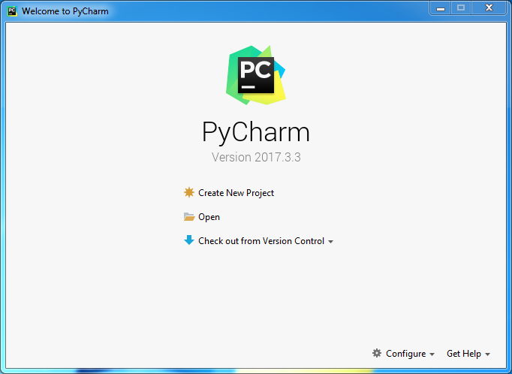The width and height of the screenshot is (512, 374).
Task: Click the large PyCharm heading text
Action: coord(256,132)
